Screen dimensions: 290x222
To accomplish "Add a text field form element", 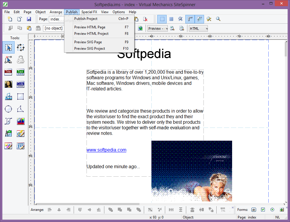I will (x=254, y=210).
